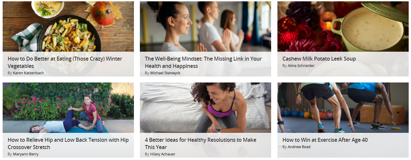Open the outdoor hip stretch photo
Viewport: 411px width, 160px height.
[x=68, y=108]
